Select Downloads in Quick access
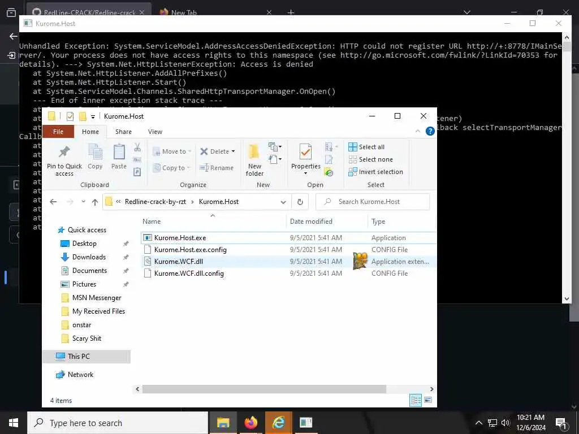Image resolution: width=579 pixels, height=434 pixels. tap(89, 257)
